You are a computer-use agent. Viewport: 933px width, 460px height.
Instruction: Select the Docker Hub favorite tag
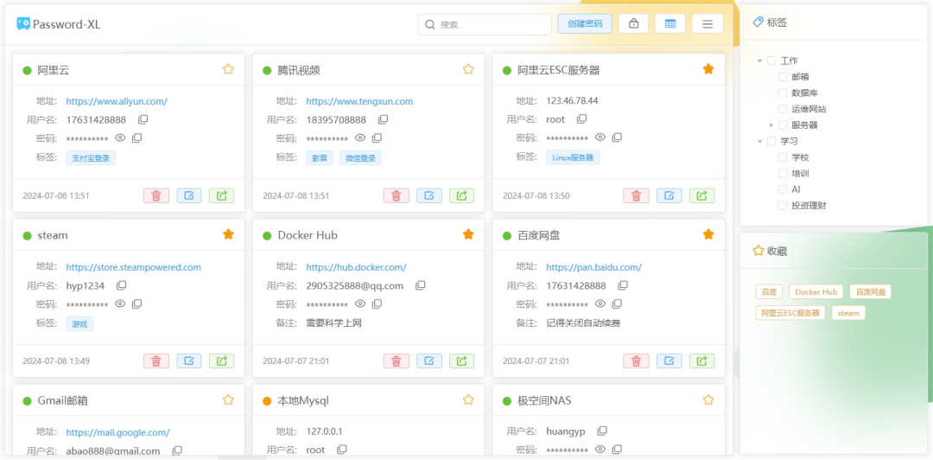click(816, 292)
